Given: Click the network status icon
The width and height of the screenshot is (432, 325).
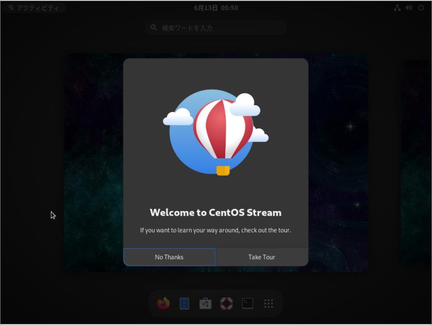Looking at the screenshot, I should tap(396, 7).
